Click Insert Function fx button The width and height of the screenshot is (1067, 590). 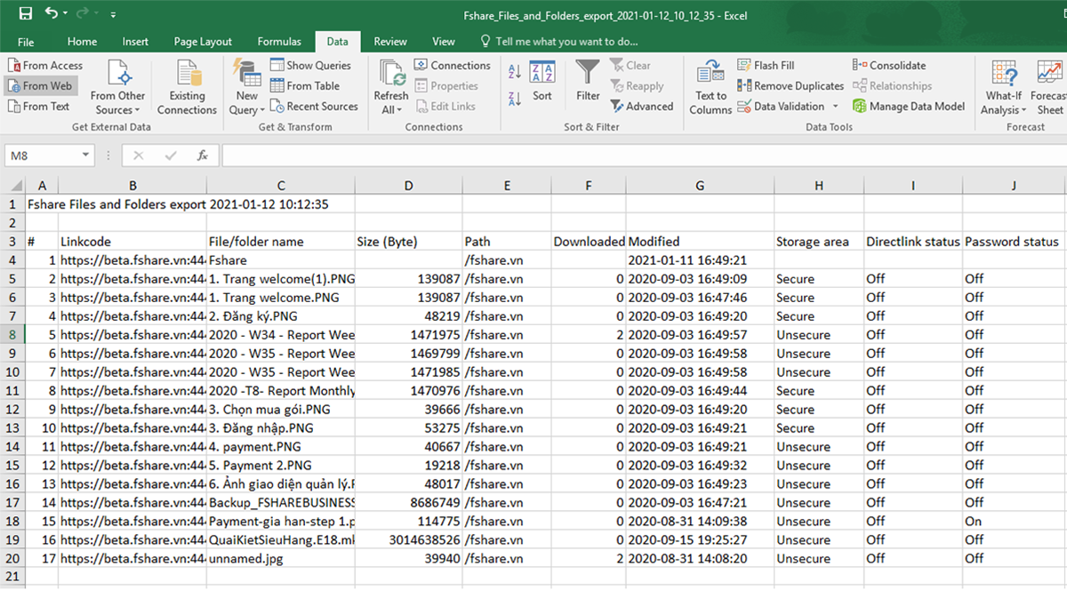[x=203, y=155]
